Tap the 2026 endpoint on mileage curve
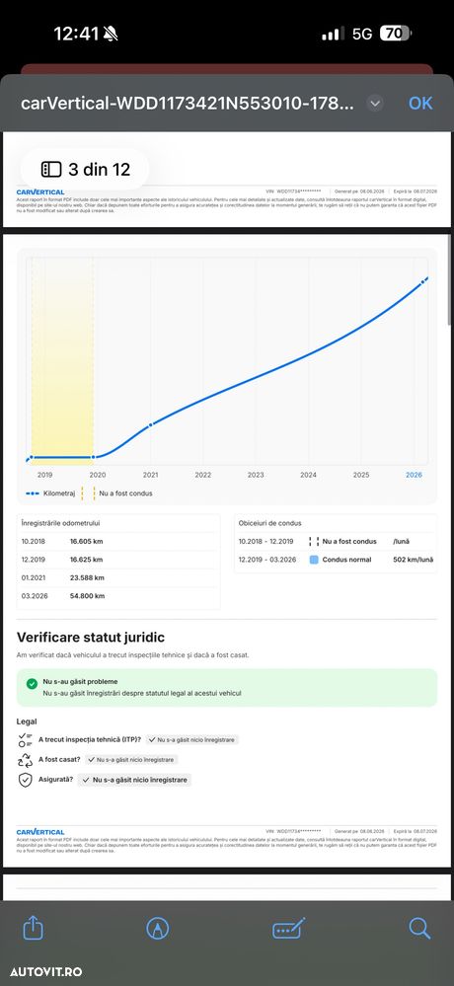This screenshot has width=454, height=986. pyautogui.click(x=422, y=281)
